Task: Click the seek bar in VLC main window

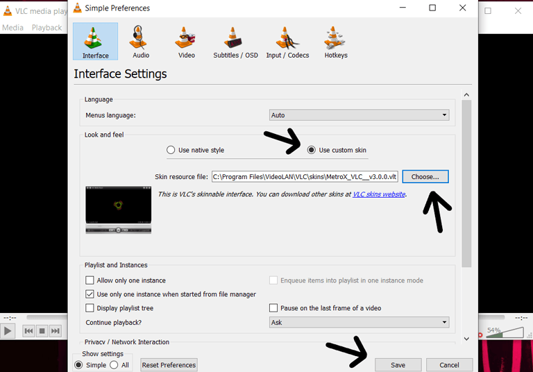Action: [x=47, y=317]
